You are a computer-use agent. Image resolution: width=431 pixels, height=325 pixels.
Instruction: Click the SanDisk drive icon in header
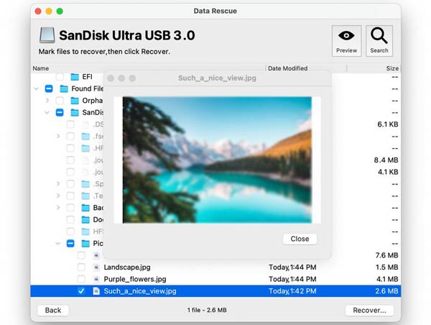tap(47, 35)
